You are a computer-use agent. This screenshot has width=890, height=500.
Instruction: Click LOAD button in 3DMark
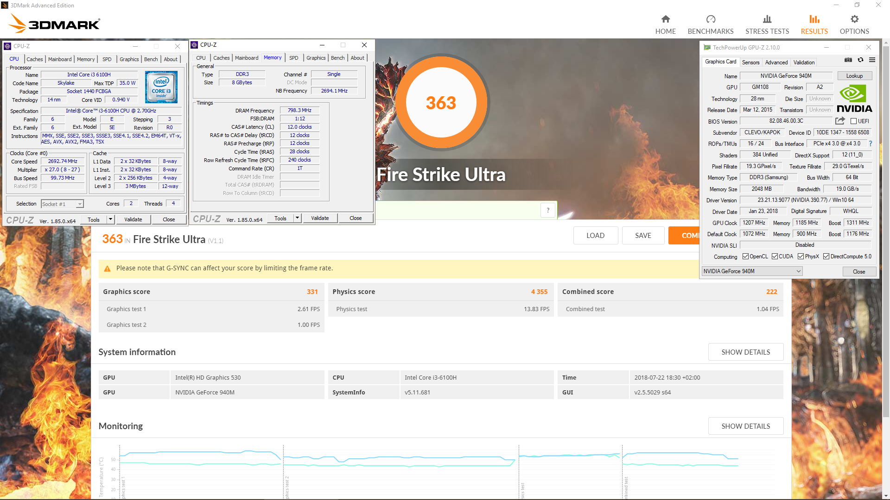595,236
